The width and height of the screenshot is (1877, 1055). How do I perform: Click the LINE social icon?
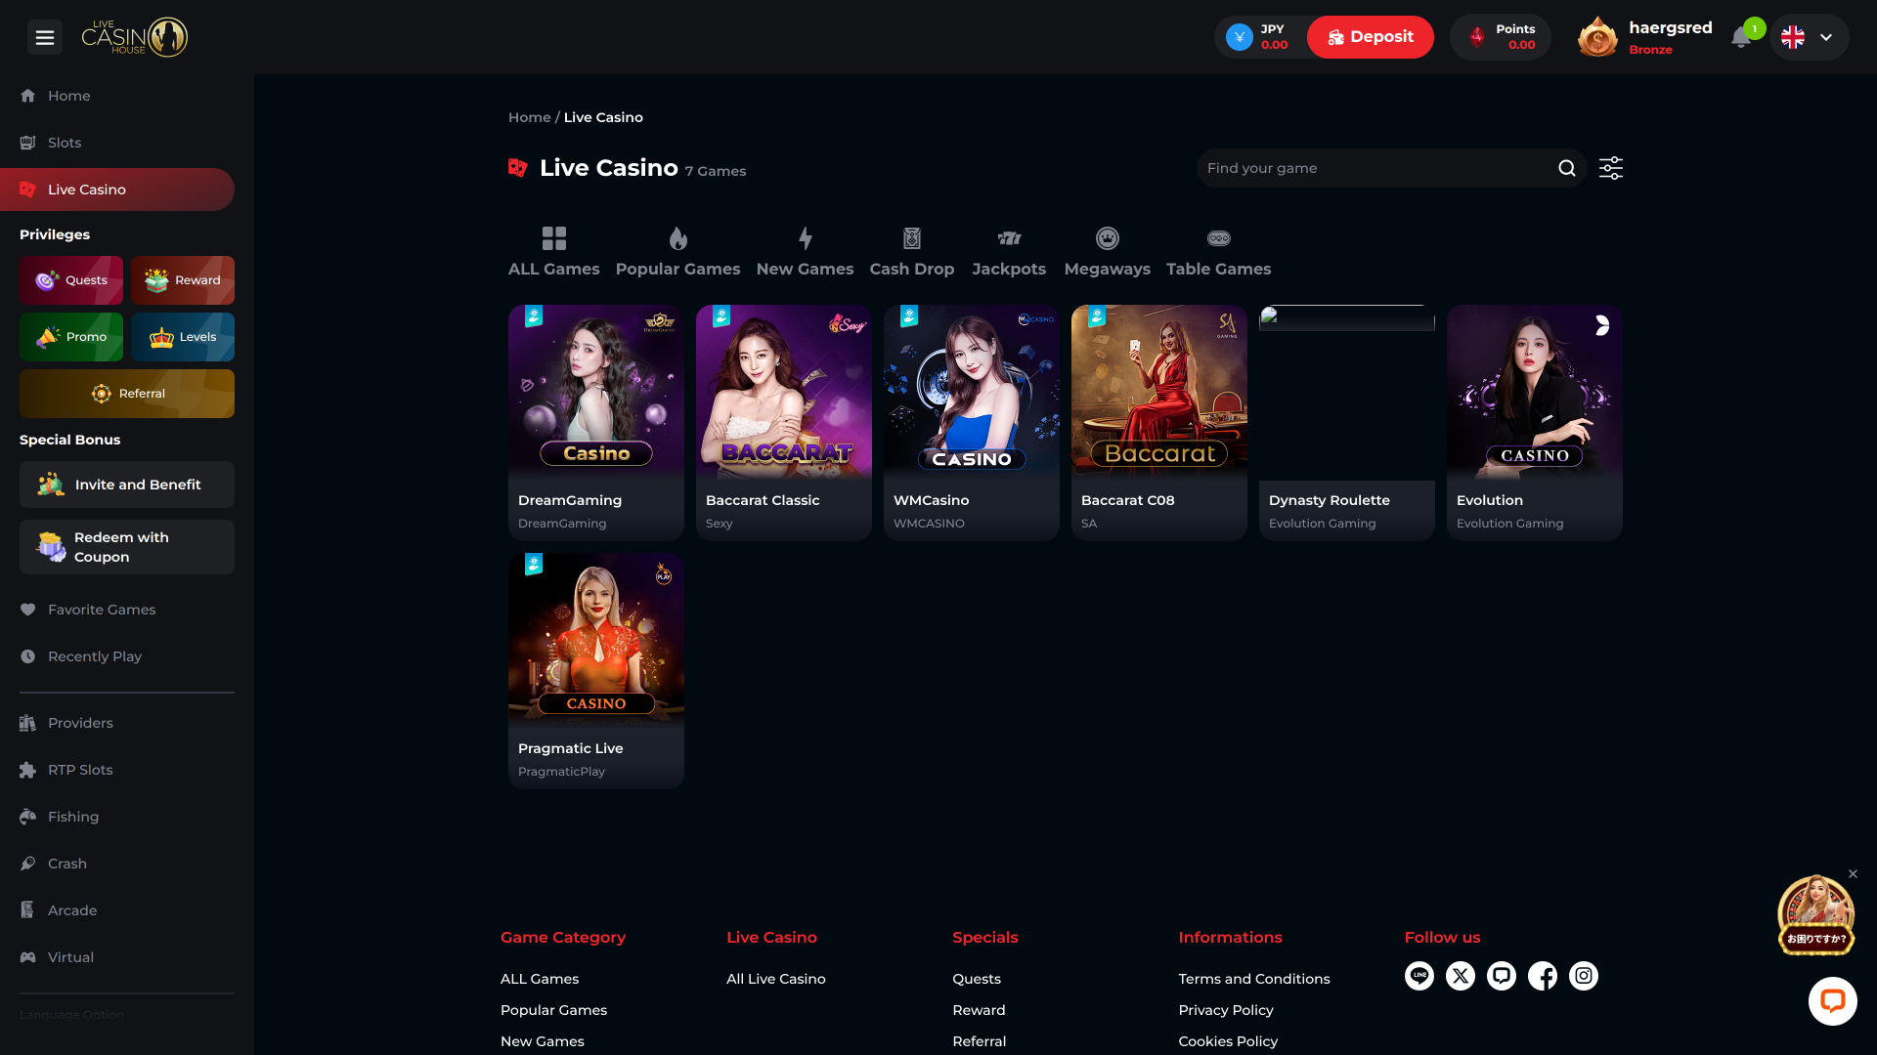coord(1419,975)
